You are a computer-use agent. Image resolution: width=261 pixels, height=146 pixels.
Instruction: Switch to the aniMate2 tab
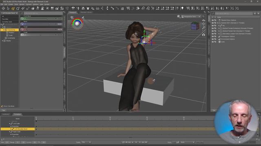6,114
